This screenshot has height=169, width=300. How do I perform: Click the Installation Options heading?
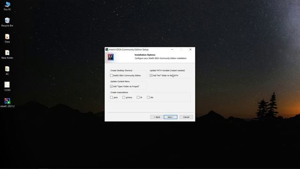click(145, 55)
